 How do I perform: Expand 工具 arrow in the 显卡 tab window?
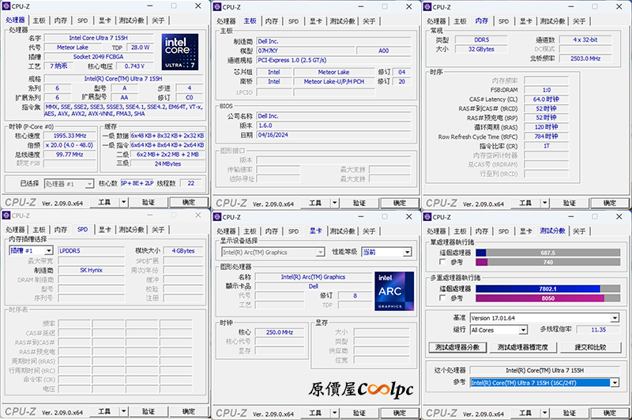334,413
